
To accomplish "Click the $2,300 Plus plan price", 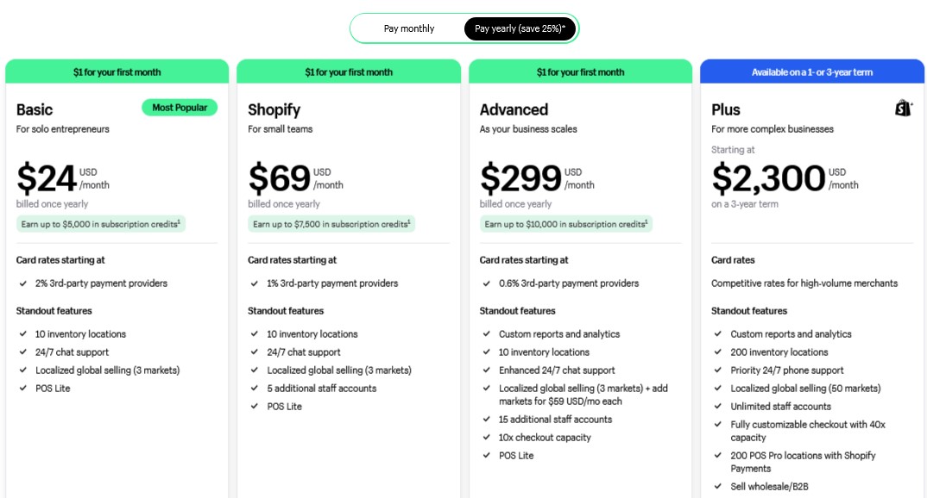I will point(768,178).
